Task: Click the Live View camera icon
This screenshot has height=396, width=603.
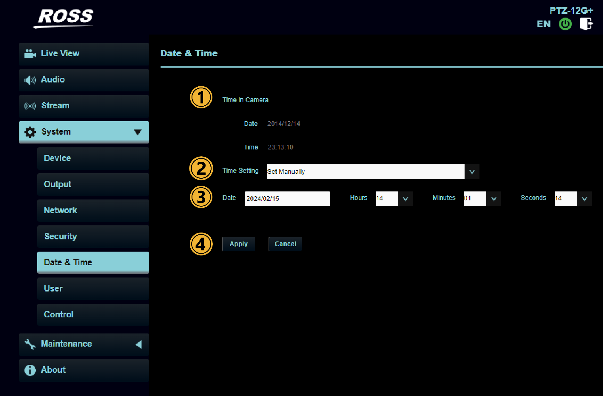Action: coord(30,54)
